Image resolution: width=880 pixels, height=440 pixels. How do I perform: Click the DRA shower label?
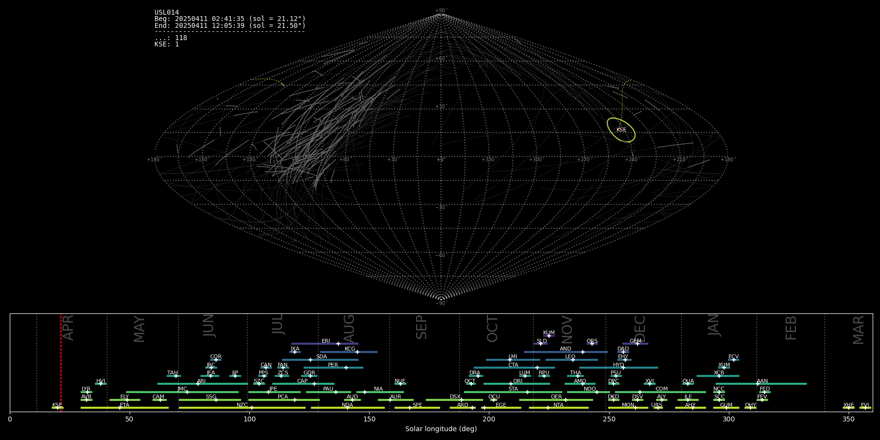click(475, 373)
